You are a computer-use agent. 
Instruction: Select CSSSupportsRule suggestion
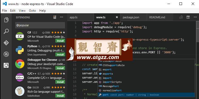(146, 65)
